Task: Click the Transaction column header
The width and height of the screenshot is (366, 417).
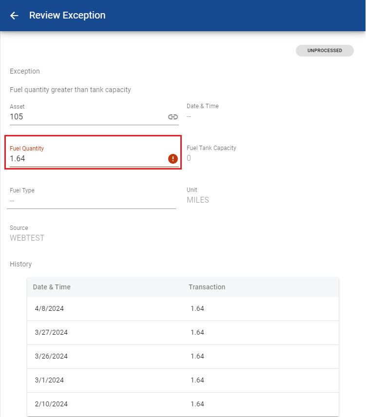Action: 207,287
